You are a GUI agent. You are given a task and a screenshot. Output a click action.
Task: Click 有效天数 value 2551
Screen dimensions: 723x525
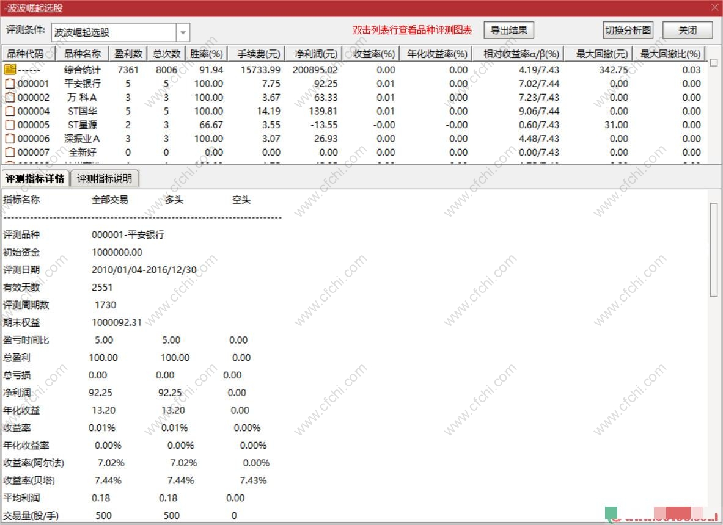(x=102, y=288)
